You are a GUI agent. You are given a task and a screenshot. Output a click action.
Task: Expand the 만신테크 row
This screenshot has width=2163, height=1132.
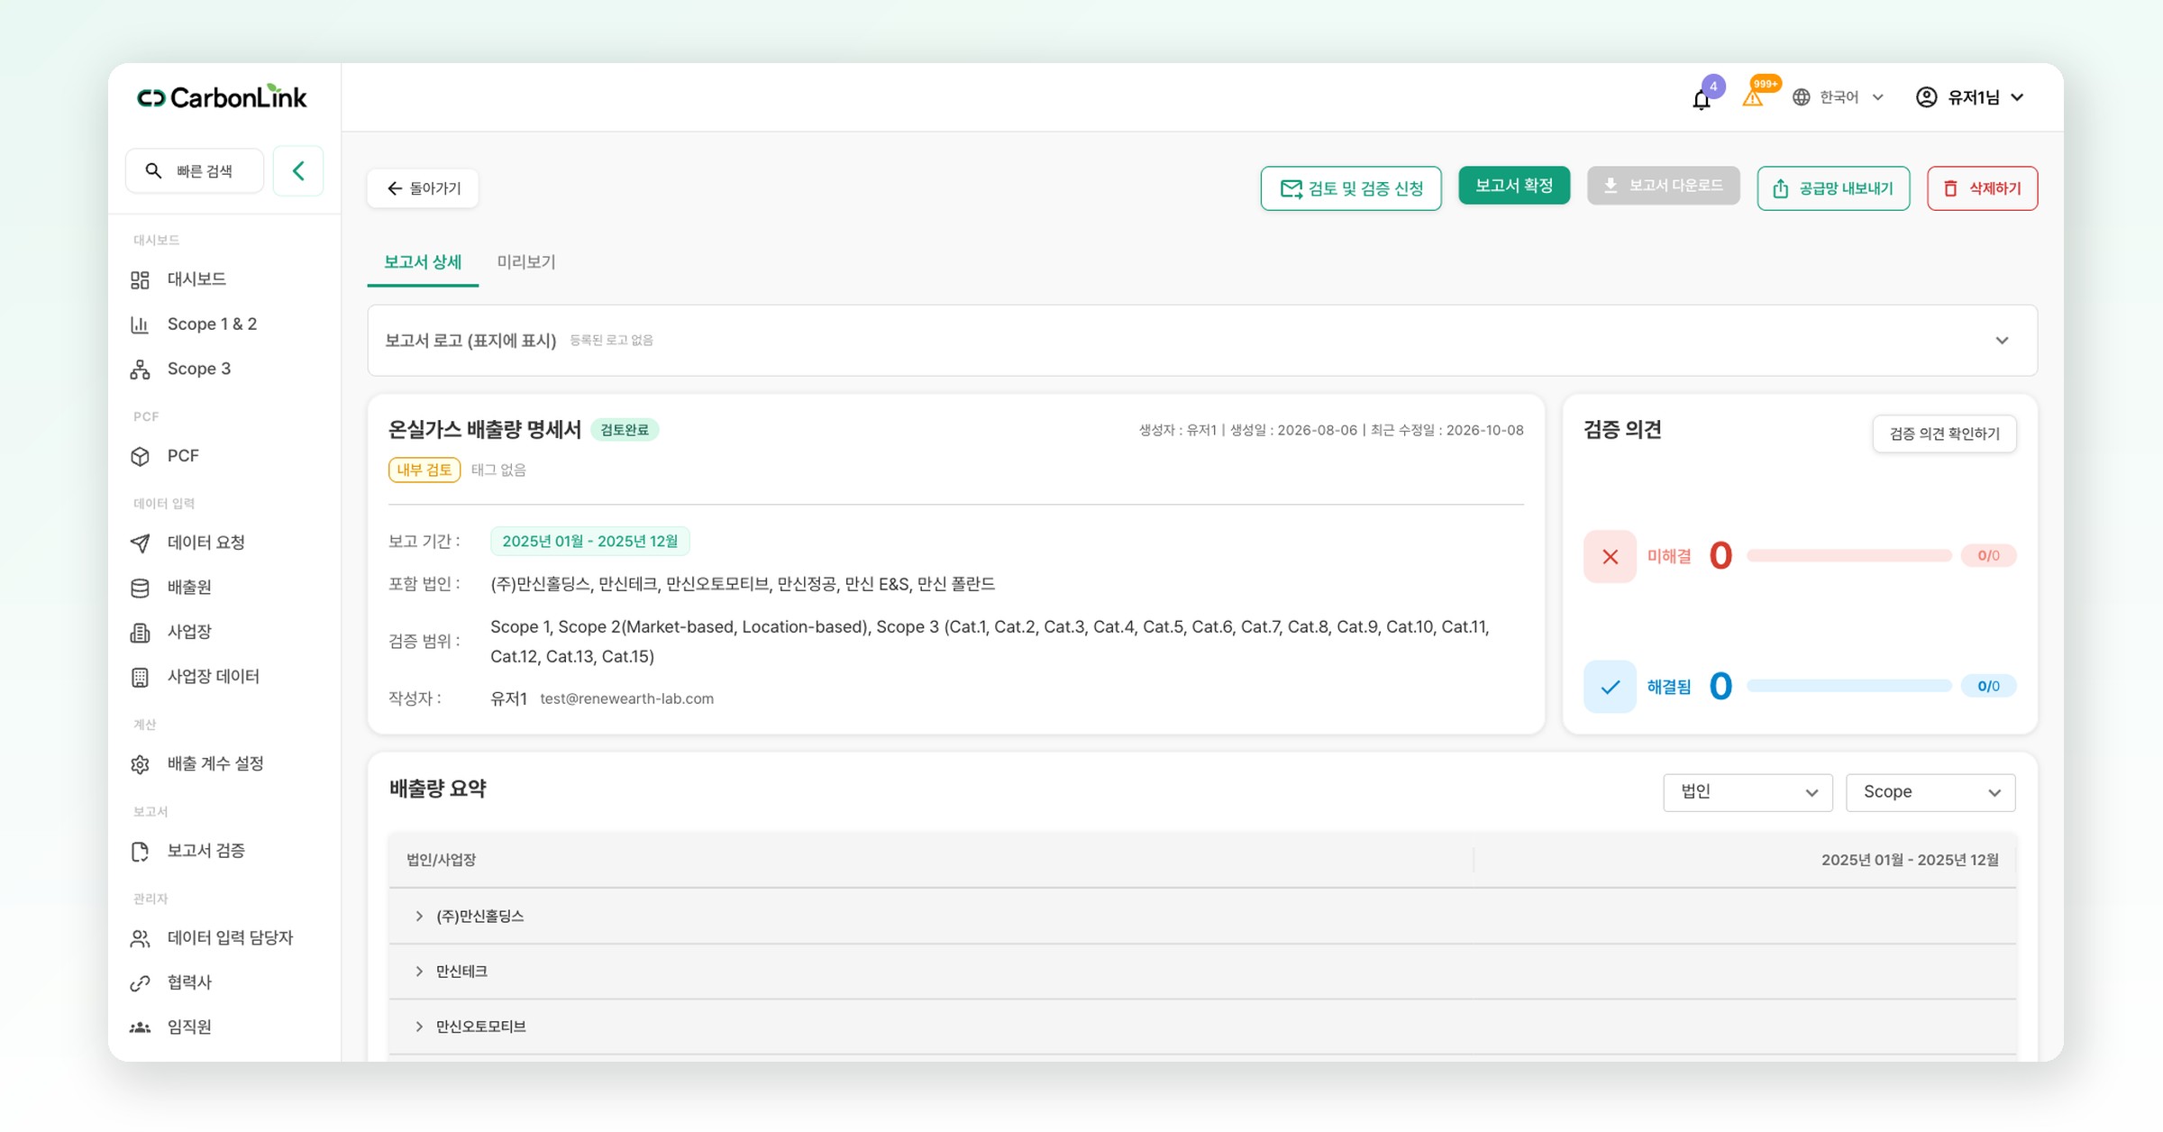coord(419,972)
